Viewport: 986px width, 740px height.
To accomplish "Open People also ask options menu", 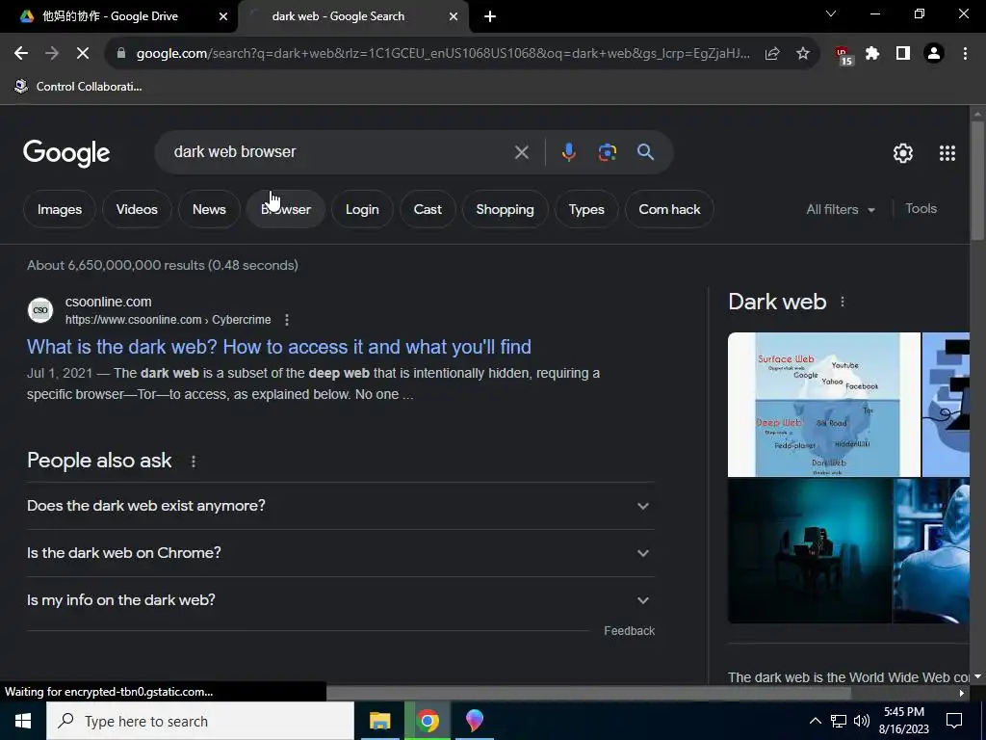I will click(x=194, y=462).
